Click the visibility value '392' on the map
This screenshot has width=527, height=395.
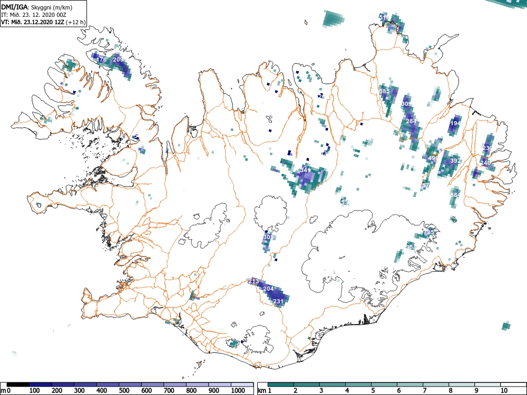(x=455, y=161)
